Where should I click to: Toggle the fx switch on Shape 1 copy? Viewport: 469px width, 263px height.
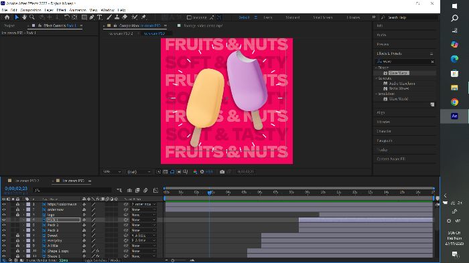[x=98, y=251]
